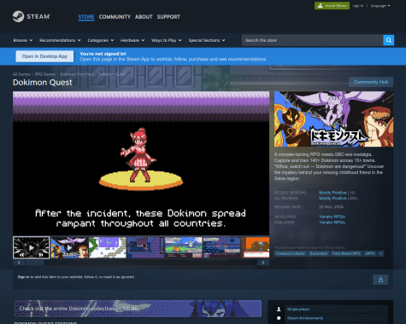Viewport: 406px width, 324px height.
Task: Click the thumbnail strip scrollbar handle
Action: coord(35,263)
